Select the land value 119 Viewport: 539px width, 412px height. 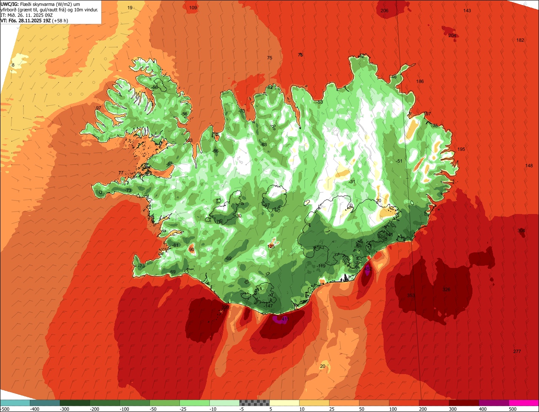coord(322,266)
